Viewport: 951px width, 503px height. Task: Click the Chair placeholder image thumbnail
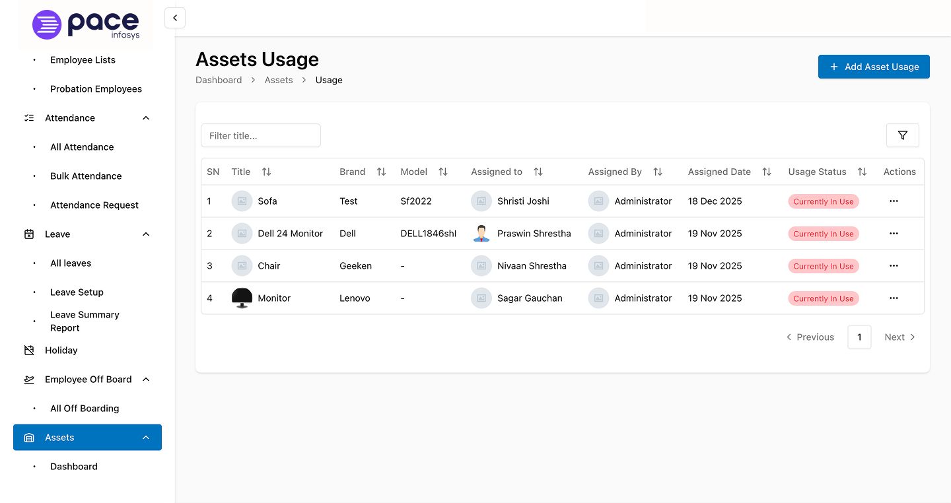(242, 266)
